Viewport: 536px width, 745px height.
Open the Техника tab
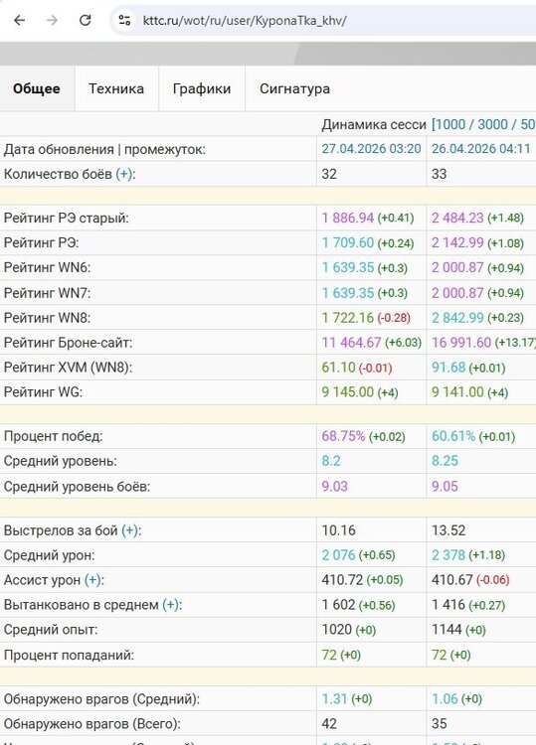pos(116,88)
